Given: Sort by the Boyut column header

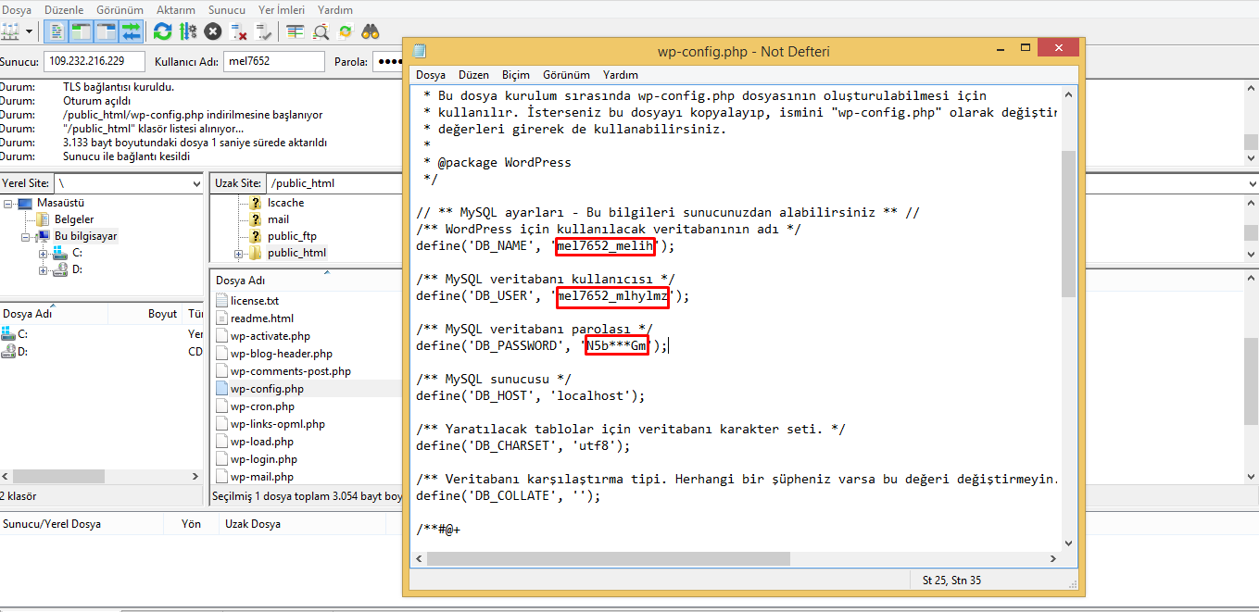Looking at the screenshot, I should (x=162, y=314).
